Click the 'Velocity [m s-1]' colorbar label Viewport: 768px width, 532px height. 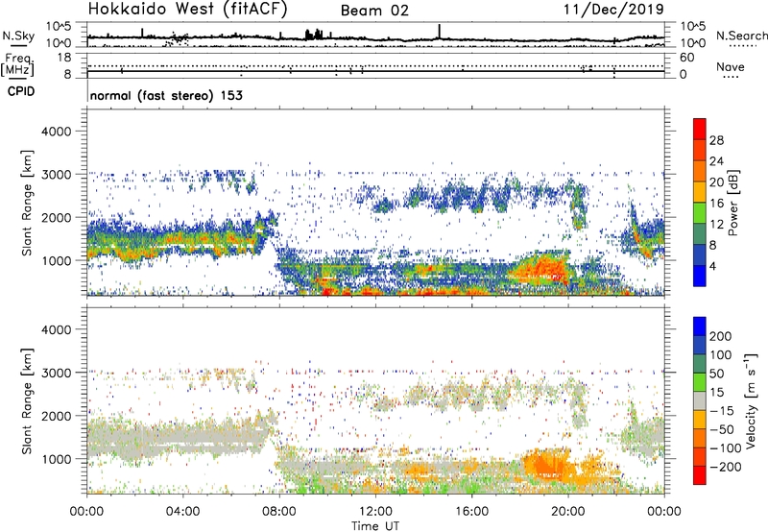752,400
